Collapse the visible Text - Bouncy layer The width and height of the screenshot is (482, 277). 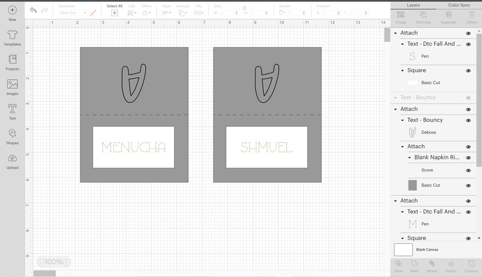coord(402,120)
